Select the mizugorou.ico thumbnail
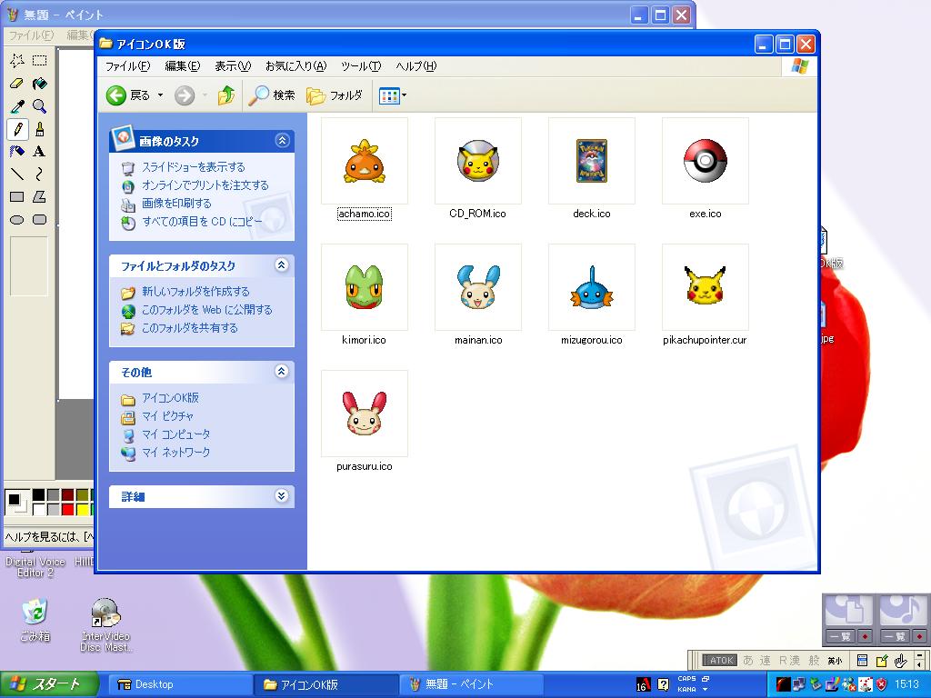The width and height of the screenshot is (931, 698). click(591, 287)
